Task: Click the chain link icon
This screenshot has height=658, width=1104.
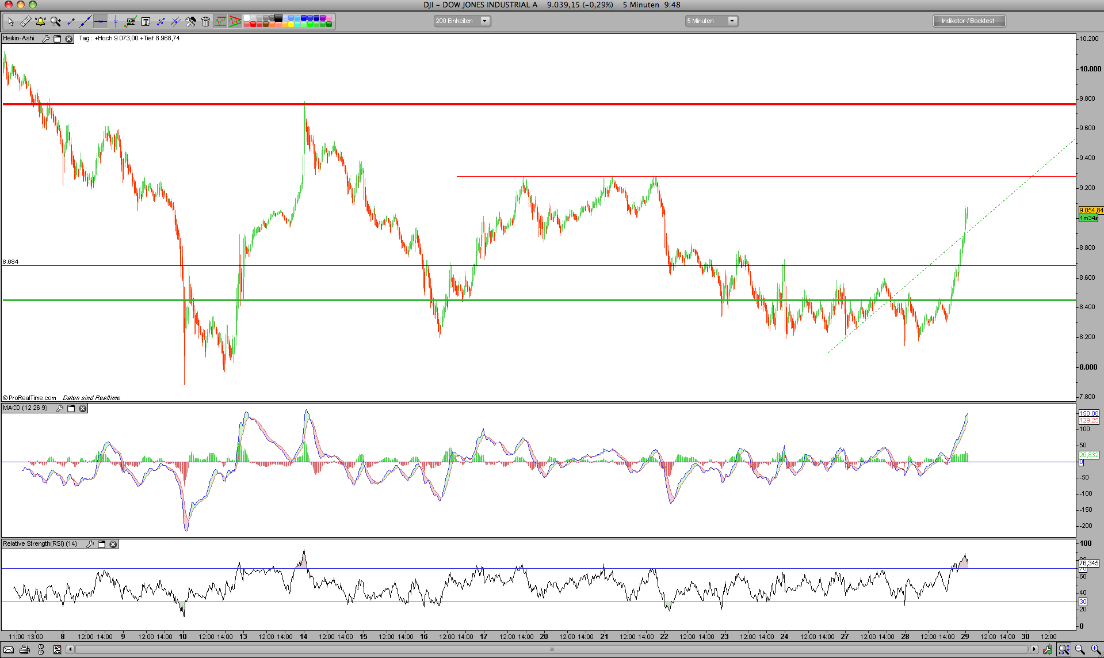Action: coord(41,650)
